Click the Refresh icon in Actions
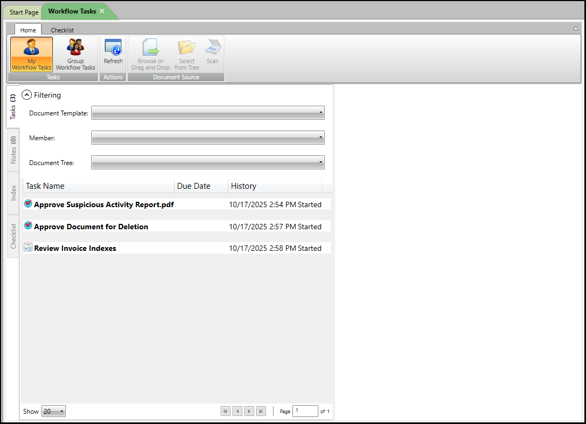Image resolution: width=586 pixels, height=424 pixels. (x=113, y=47)
